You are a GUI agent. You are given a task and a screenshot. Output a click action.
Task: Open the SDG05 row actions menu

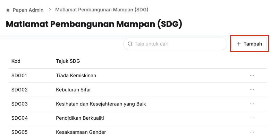point(252,132)
